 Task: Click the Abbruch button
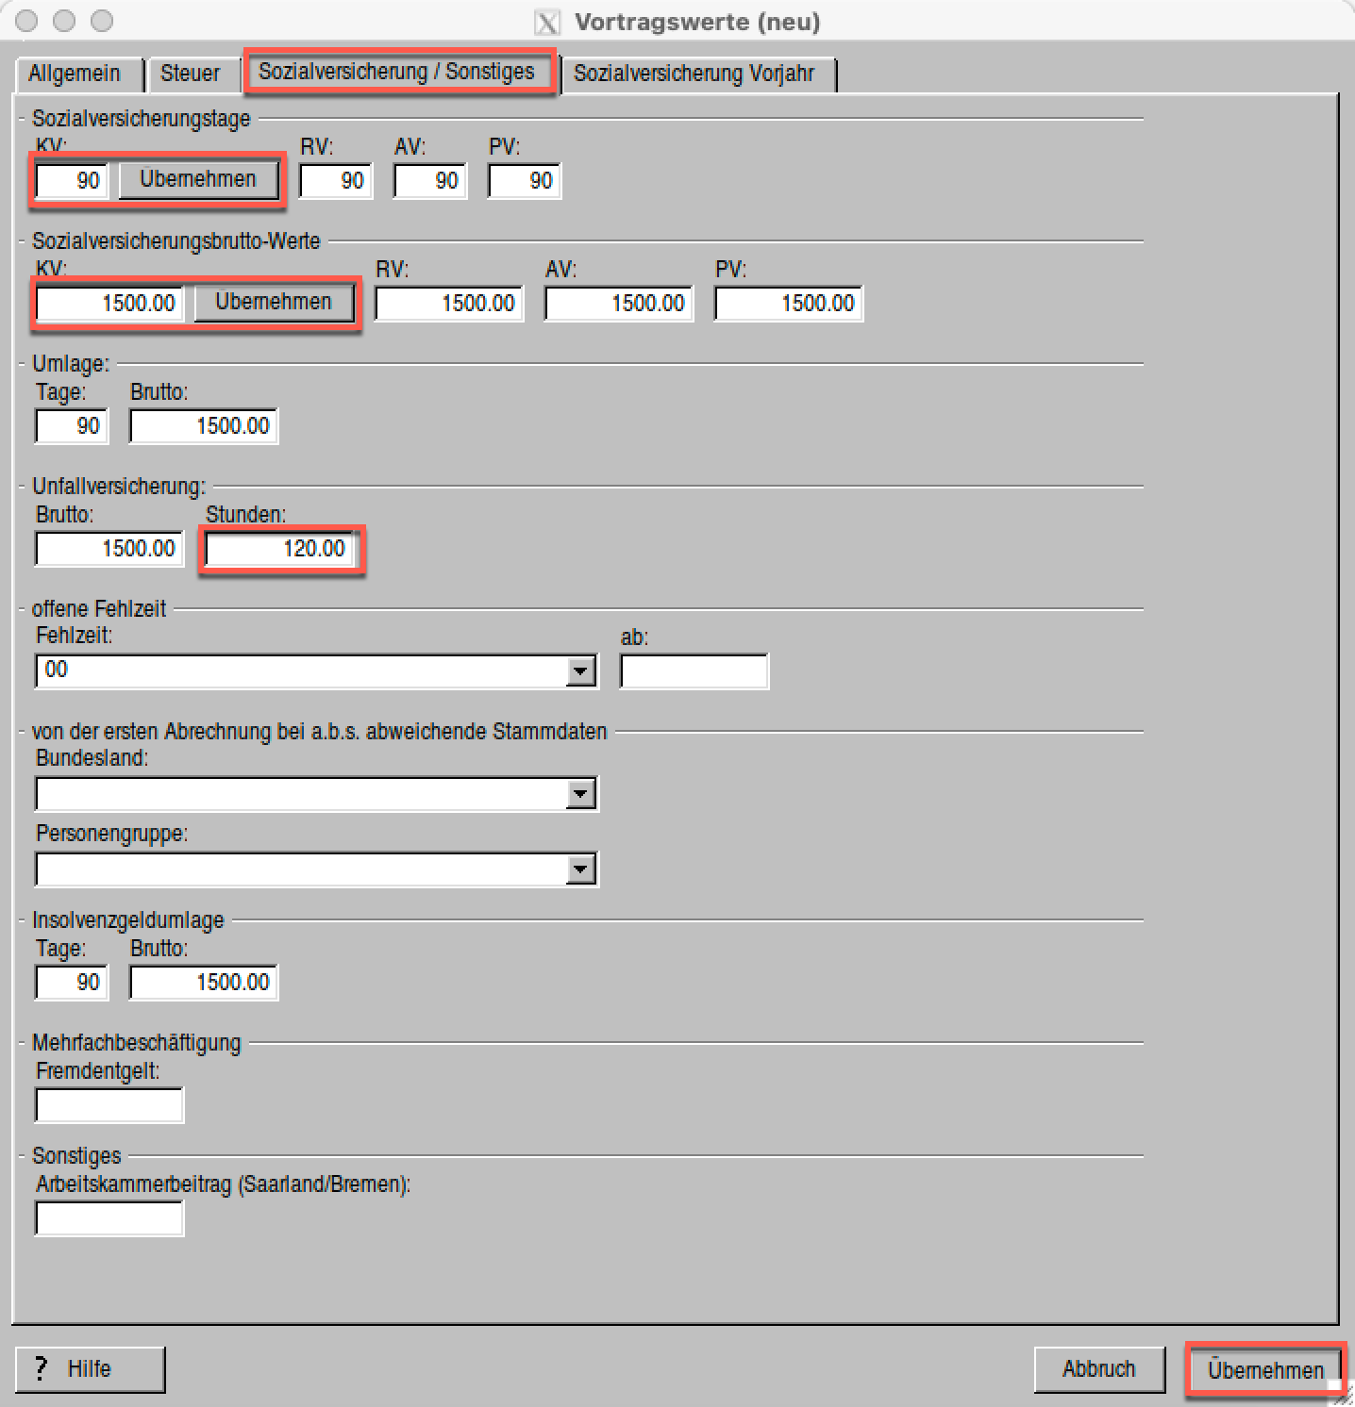tap(1098, 1368)
